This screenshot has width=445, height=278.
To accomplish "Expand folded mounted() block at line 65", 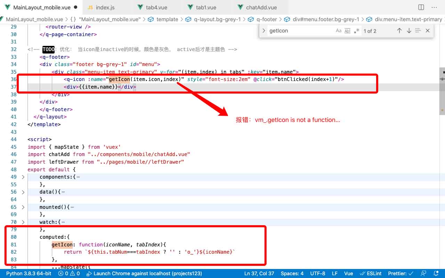I will pyautogui.click(x=23, y=207).
